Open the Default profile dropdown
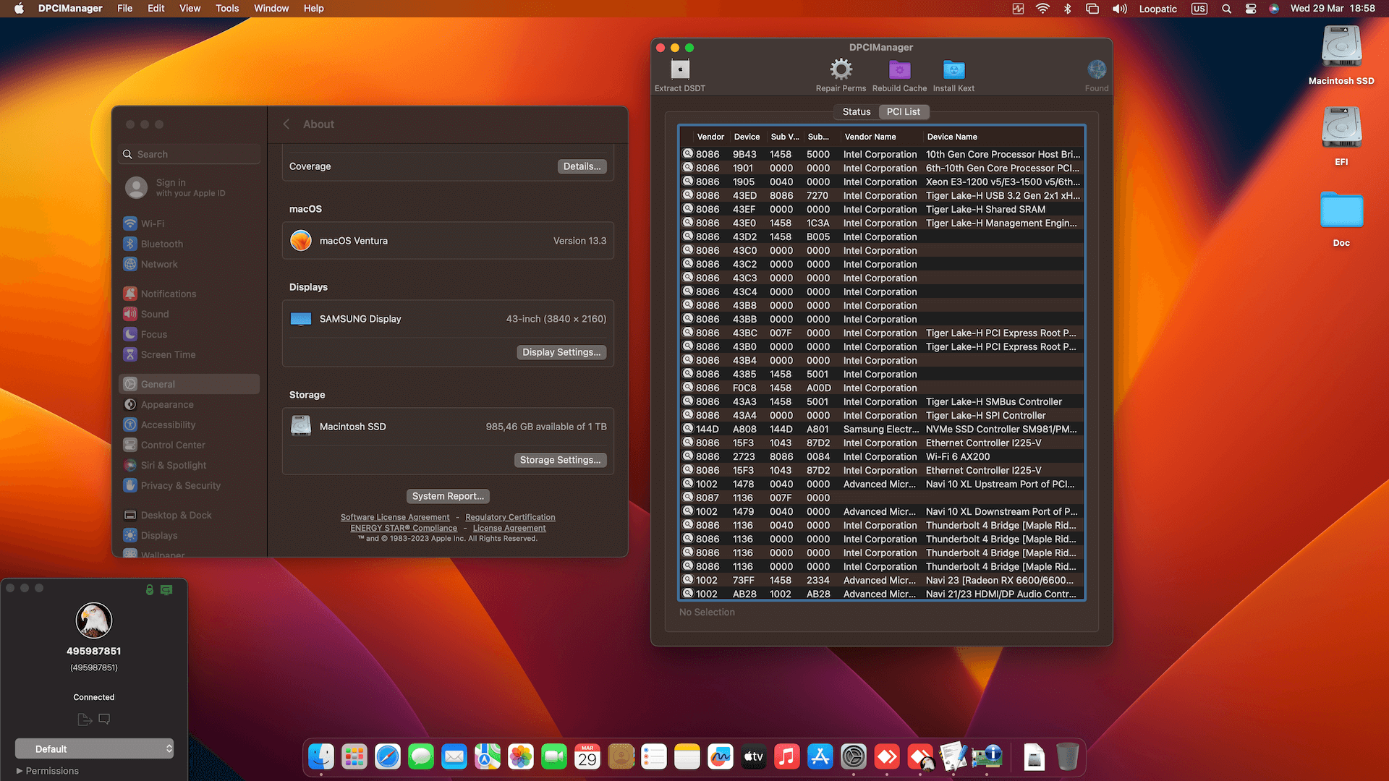Viewport: 1389px width, 781px height. point(94,748)
